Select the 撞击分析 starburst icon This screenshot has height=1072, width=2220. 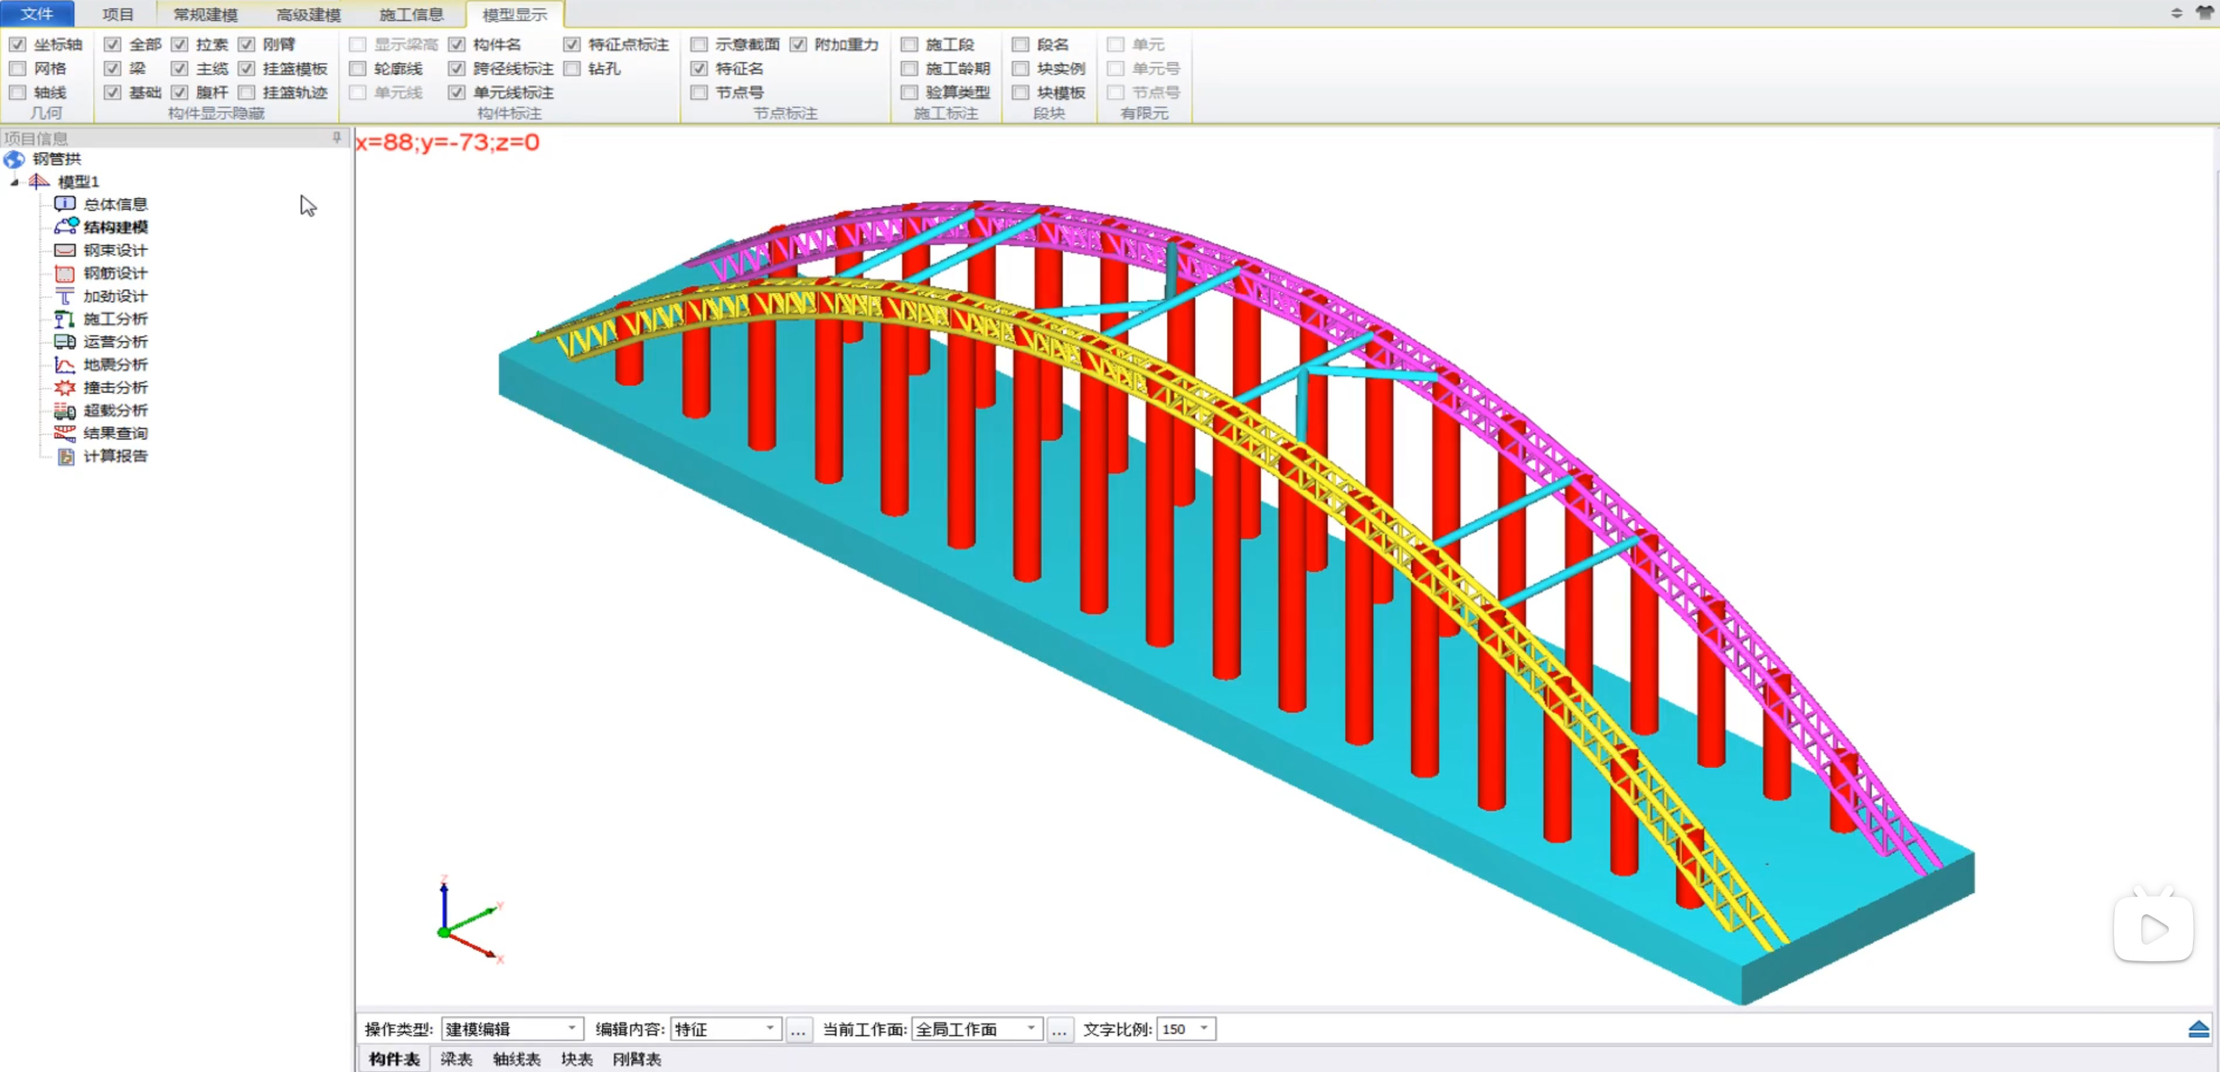tap(64, 388)
